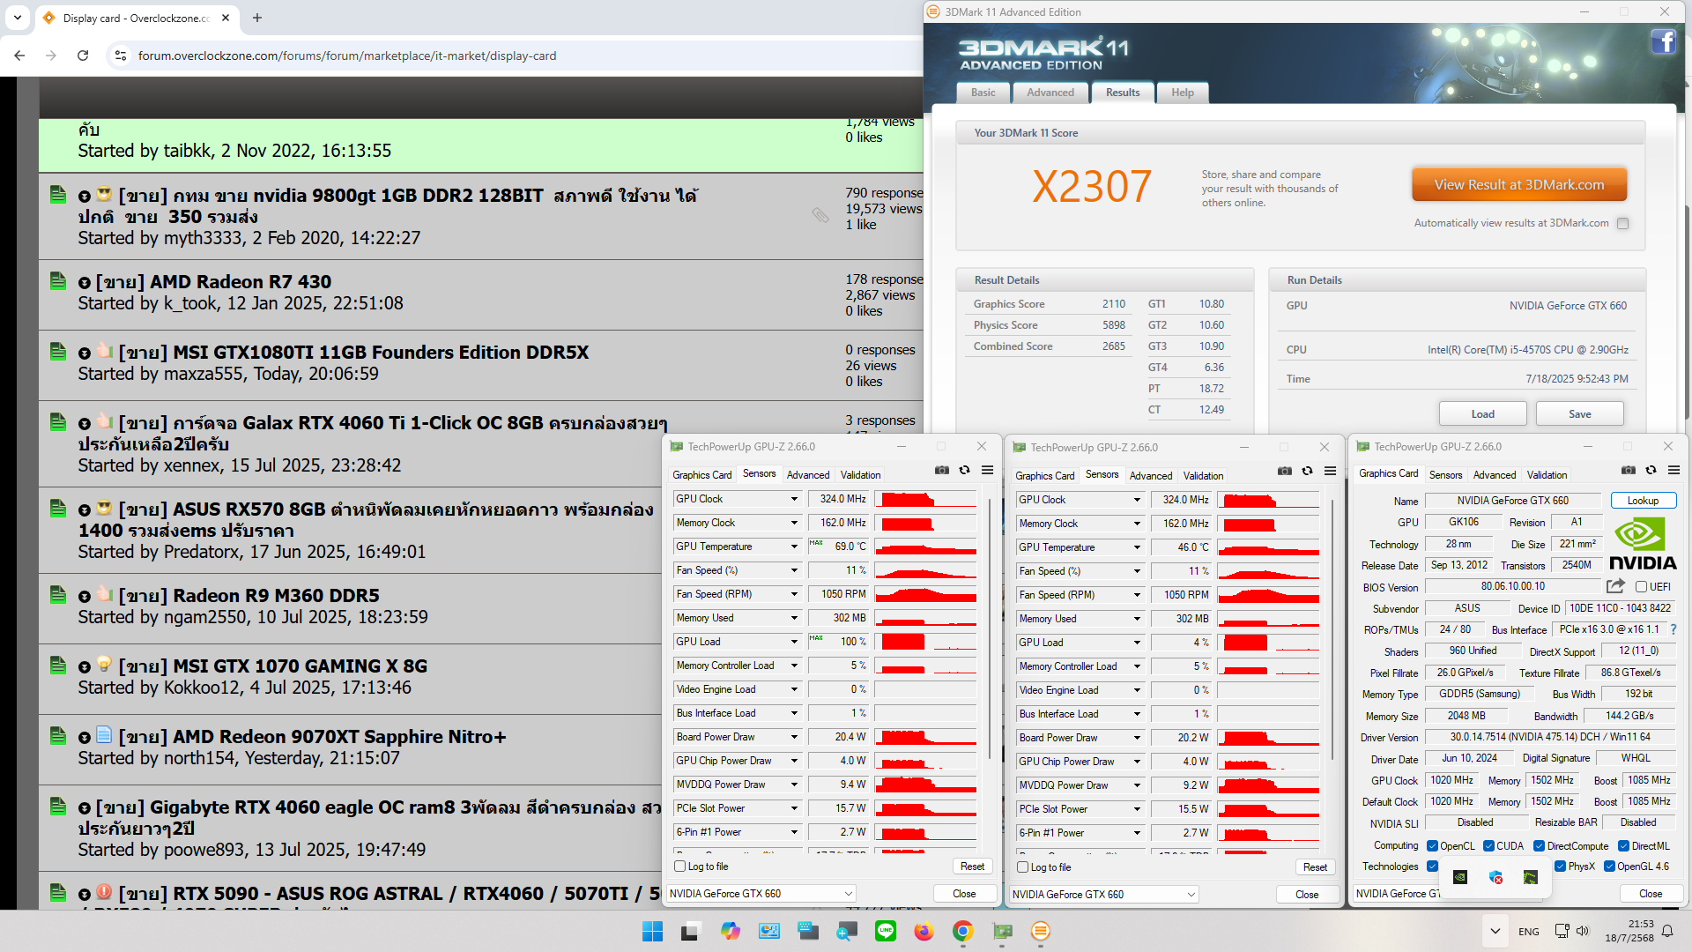Open Validation tab in rightmost GPU-Z
Image resolution: width=1692 pixels, height=952 pixels.
tap(1547, 474)
